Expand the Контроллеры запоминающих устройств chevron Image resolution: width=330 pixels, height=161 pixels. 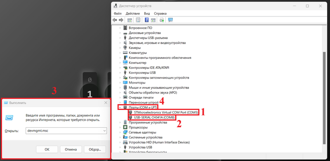click(120, 77)
